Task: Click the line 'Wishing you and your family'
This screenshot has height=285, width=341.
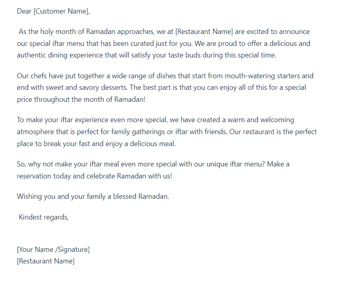Action: [61, 196]
